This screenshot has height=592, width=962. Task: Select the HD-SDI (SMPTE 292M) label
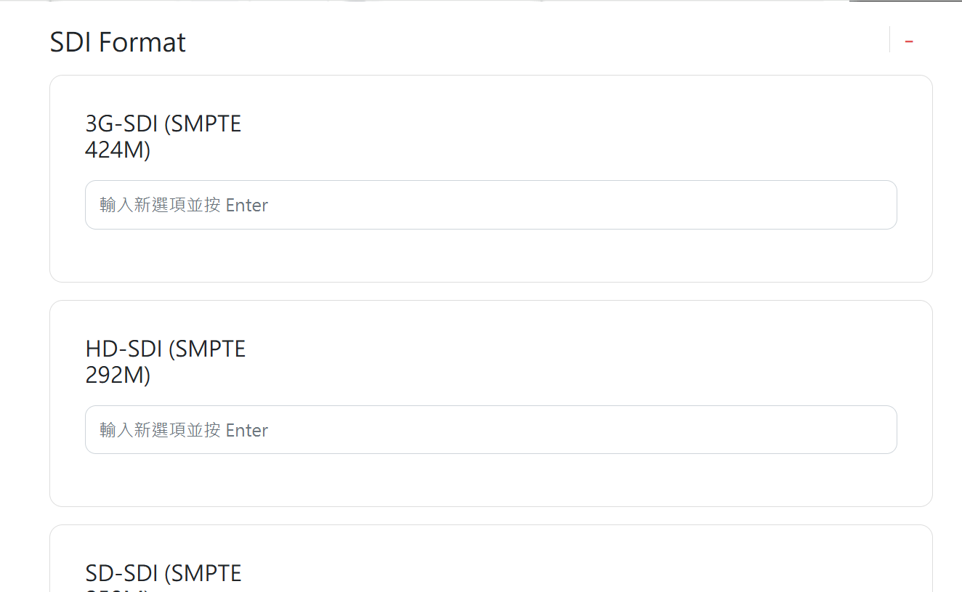[x=166, y=362]
